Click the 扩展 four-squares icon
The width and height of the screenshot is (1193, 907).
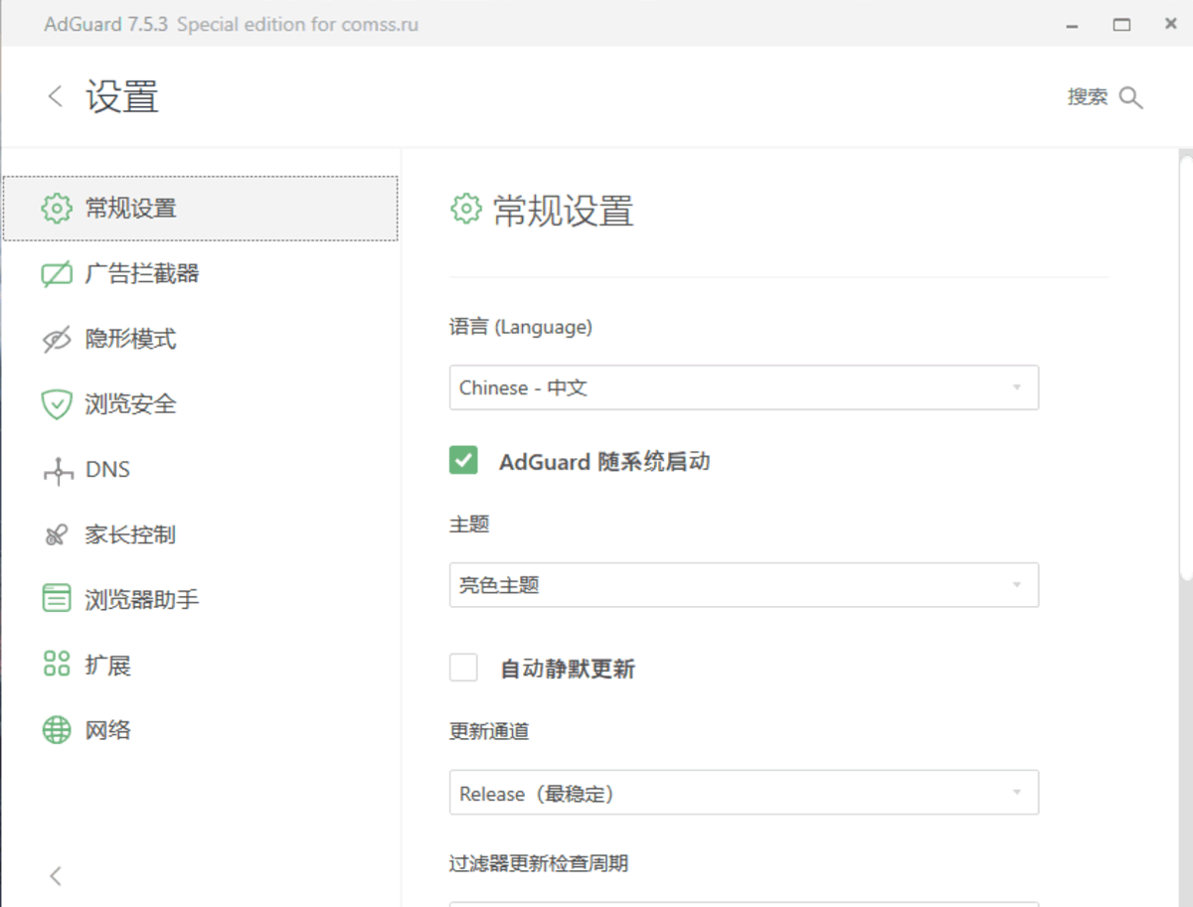point(57,665)
